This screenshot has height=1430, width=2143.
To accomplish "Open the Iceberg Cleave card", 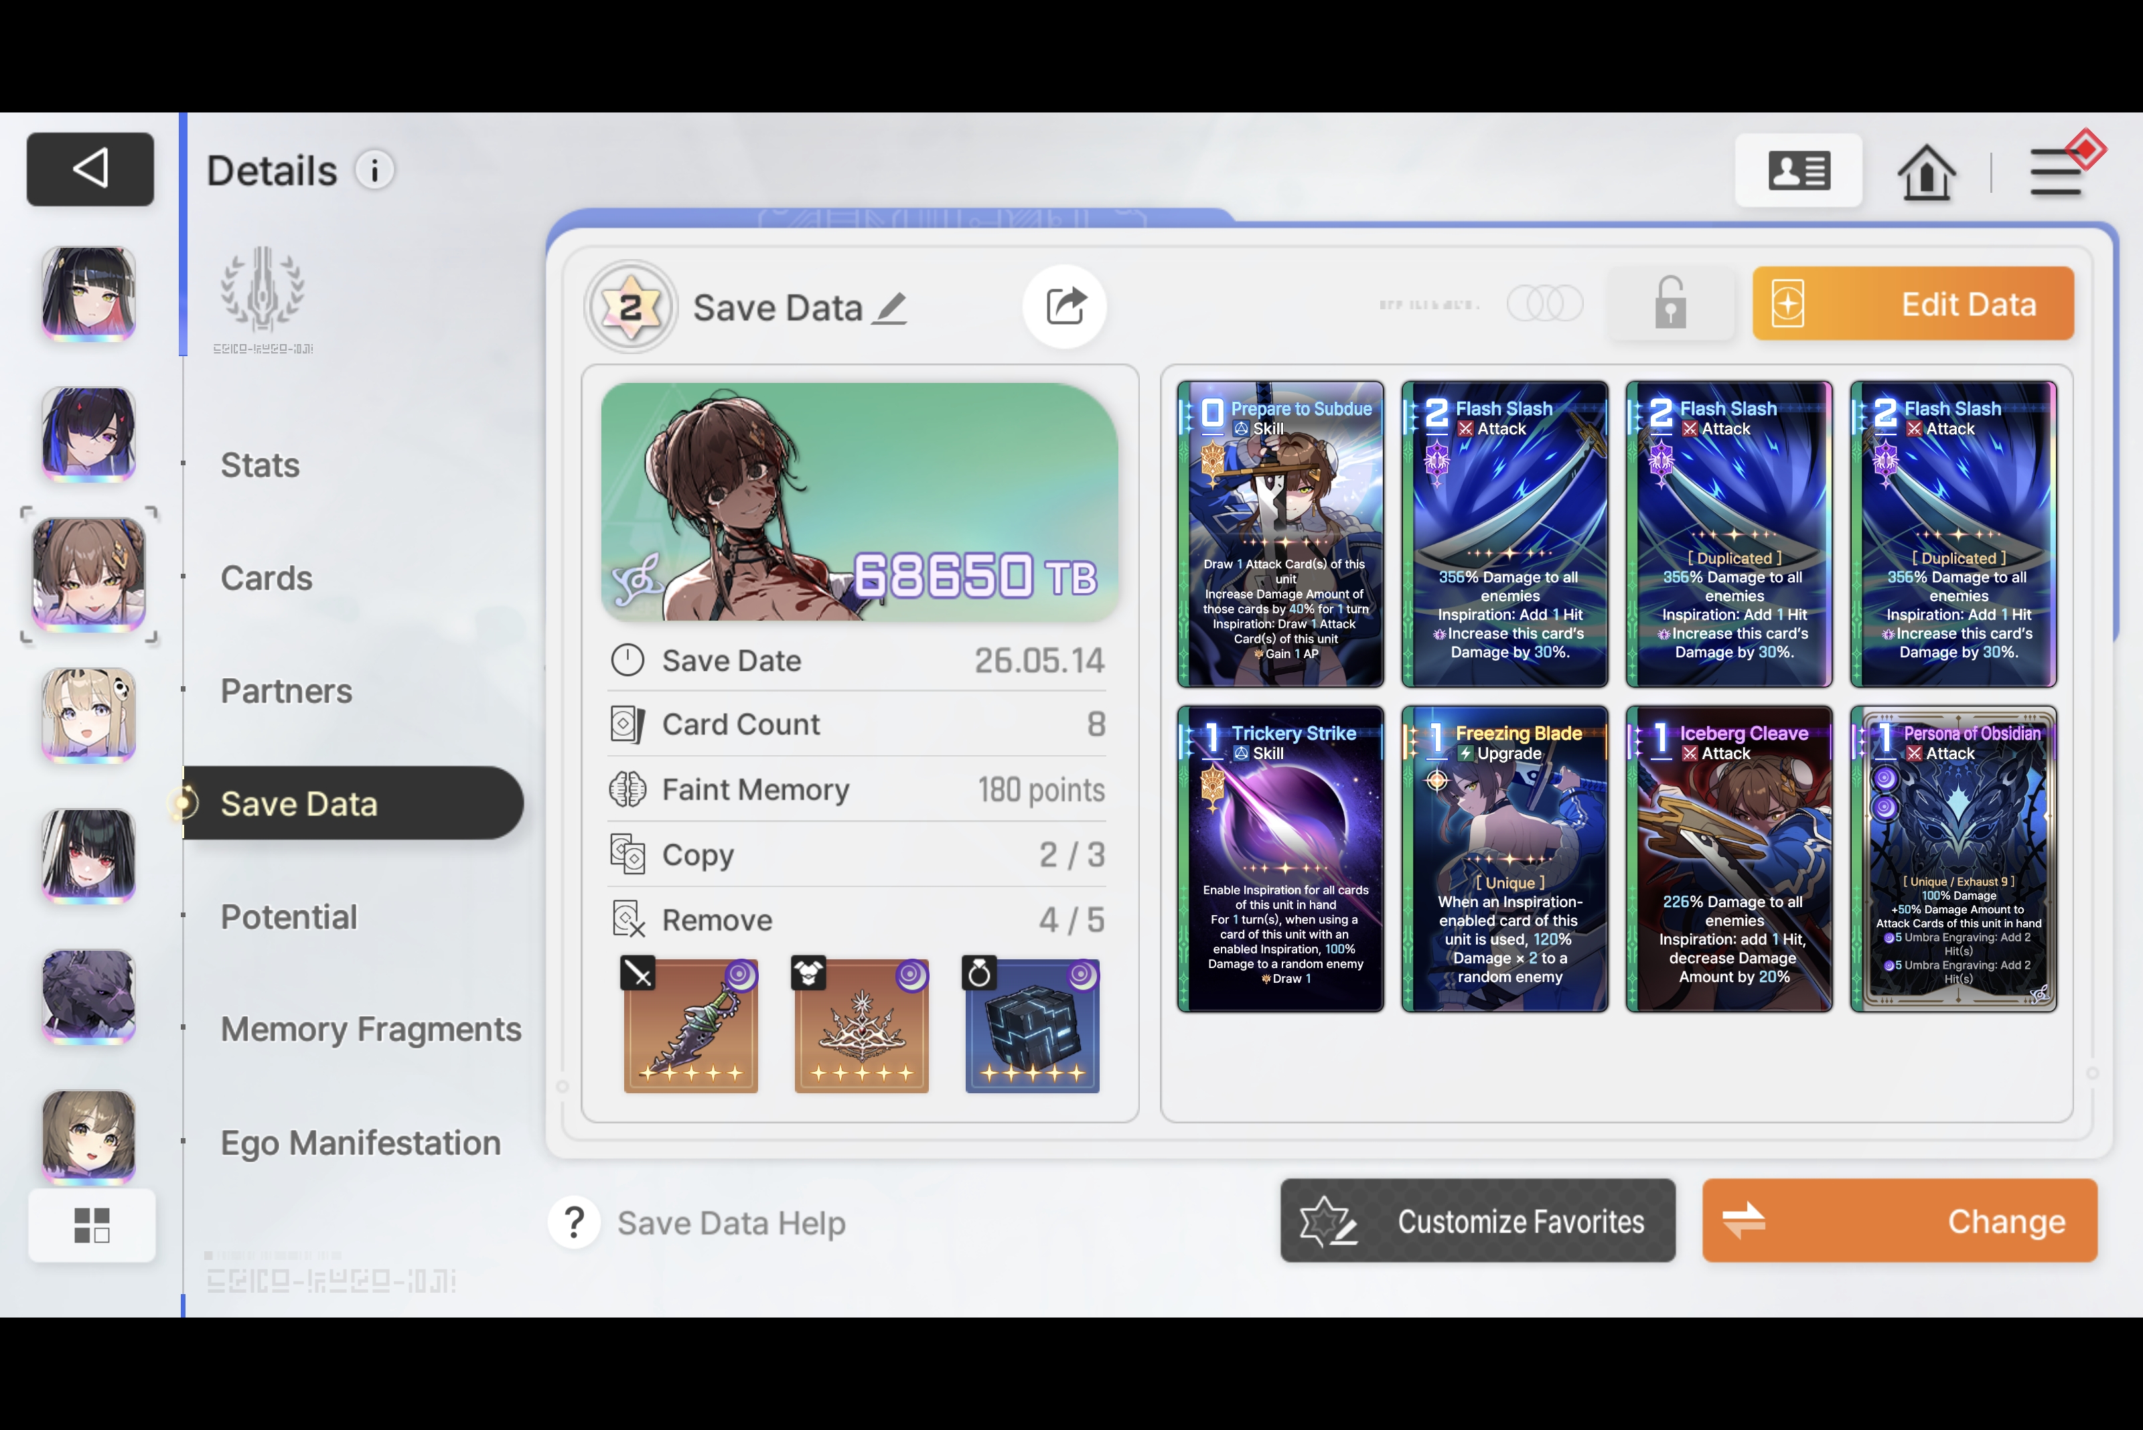I will 1729,859.
